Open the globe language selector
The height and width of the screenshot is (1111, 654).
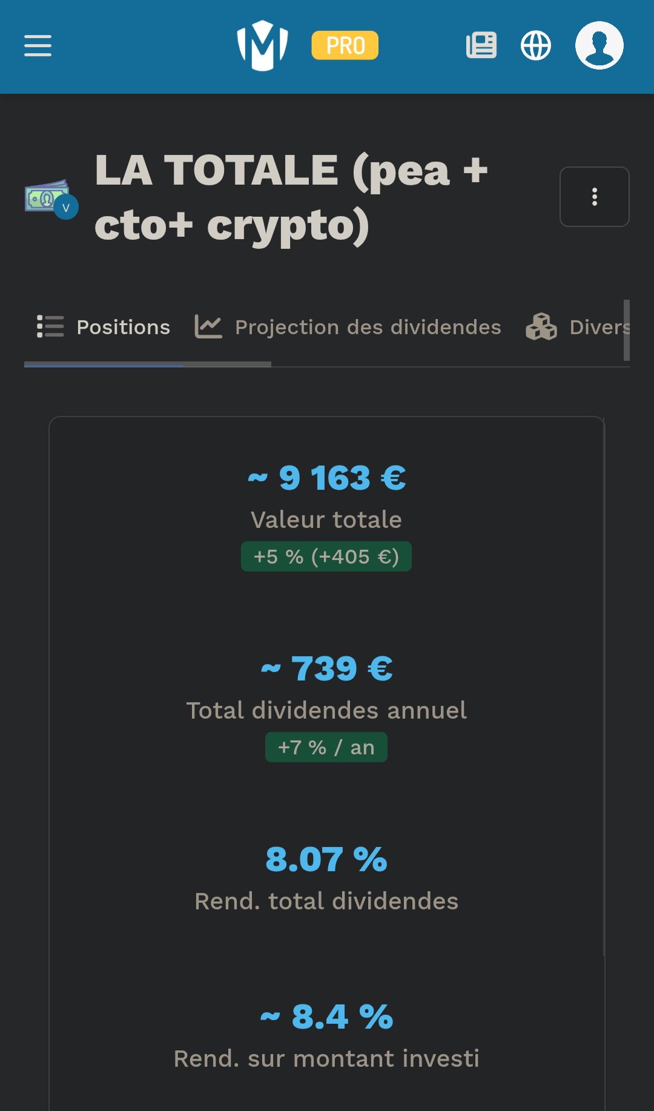pos(536,45)
